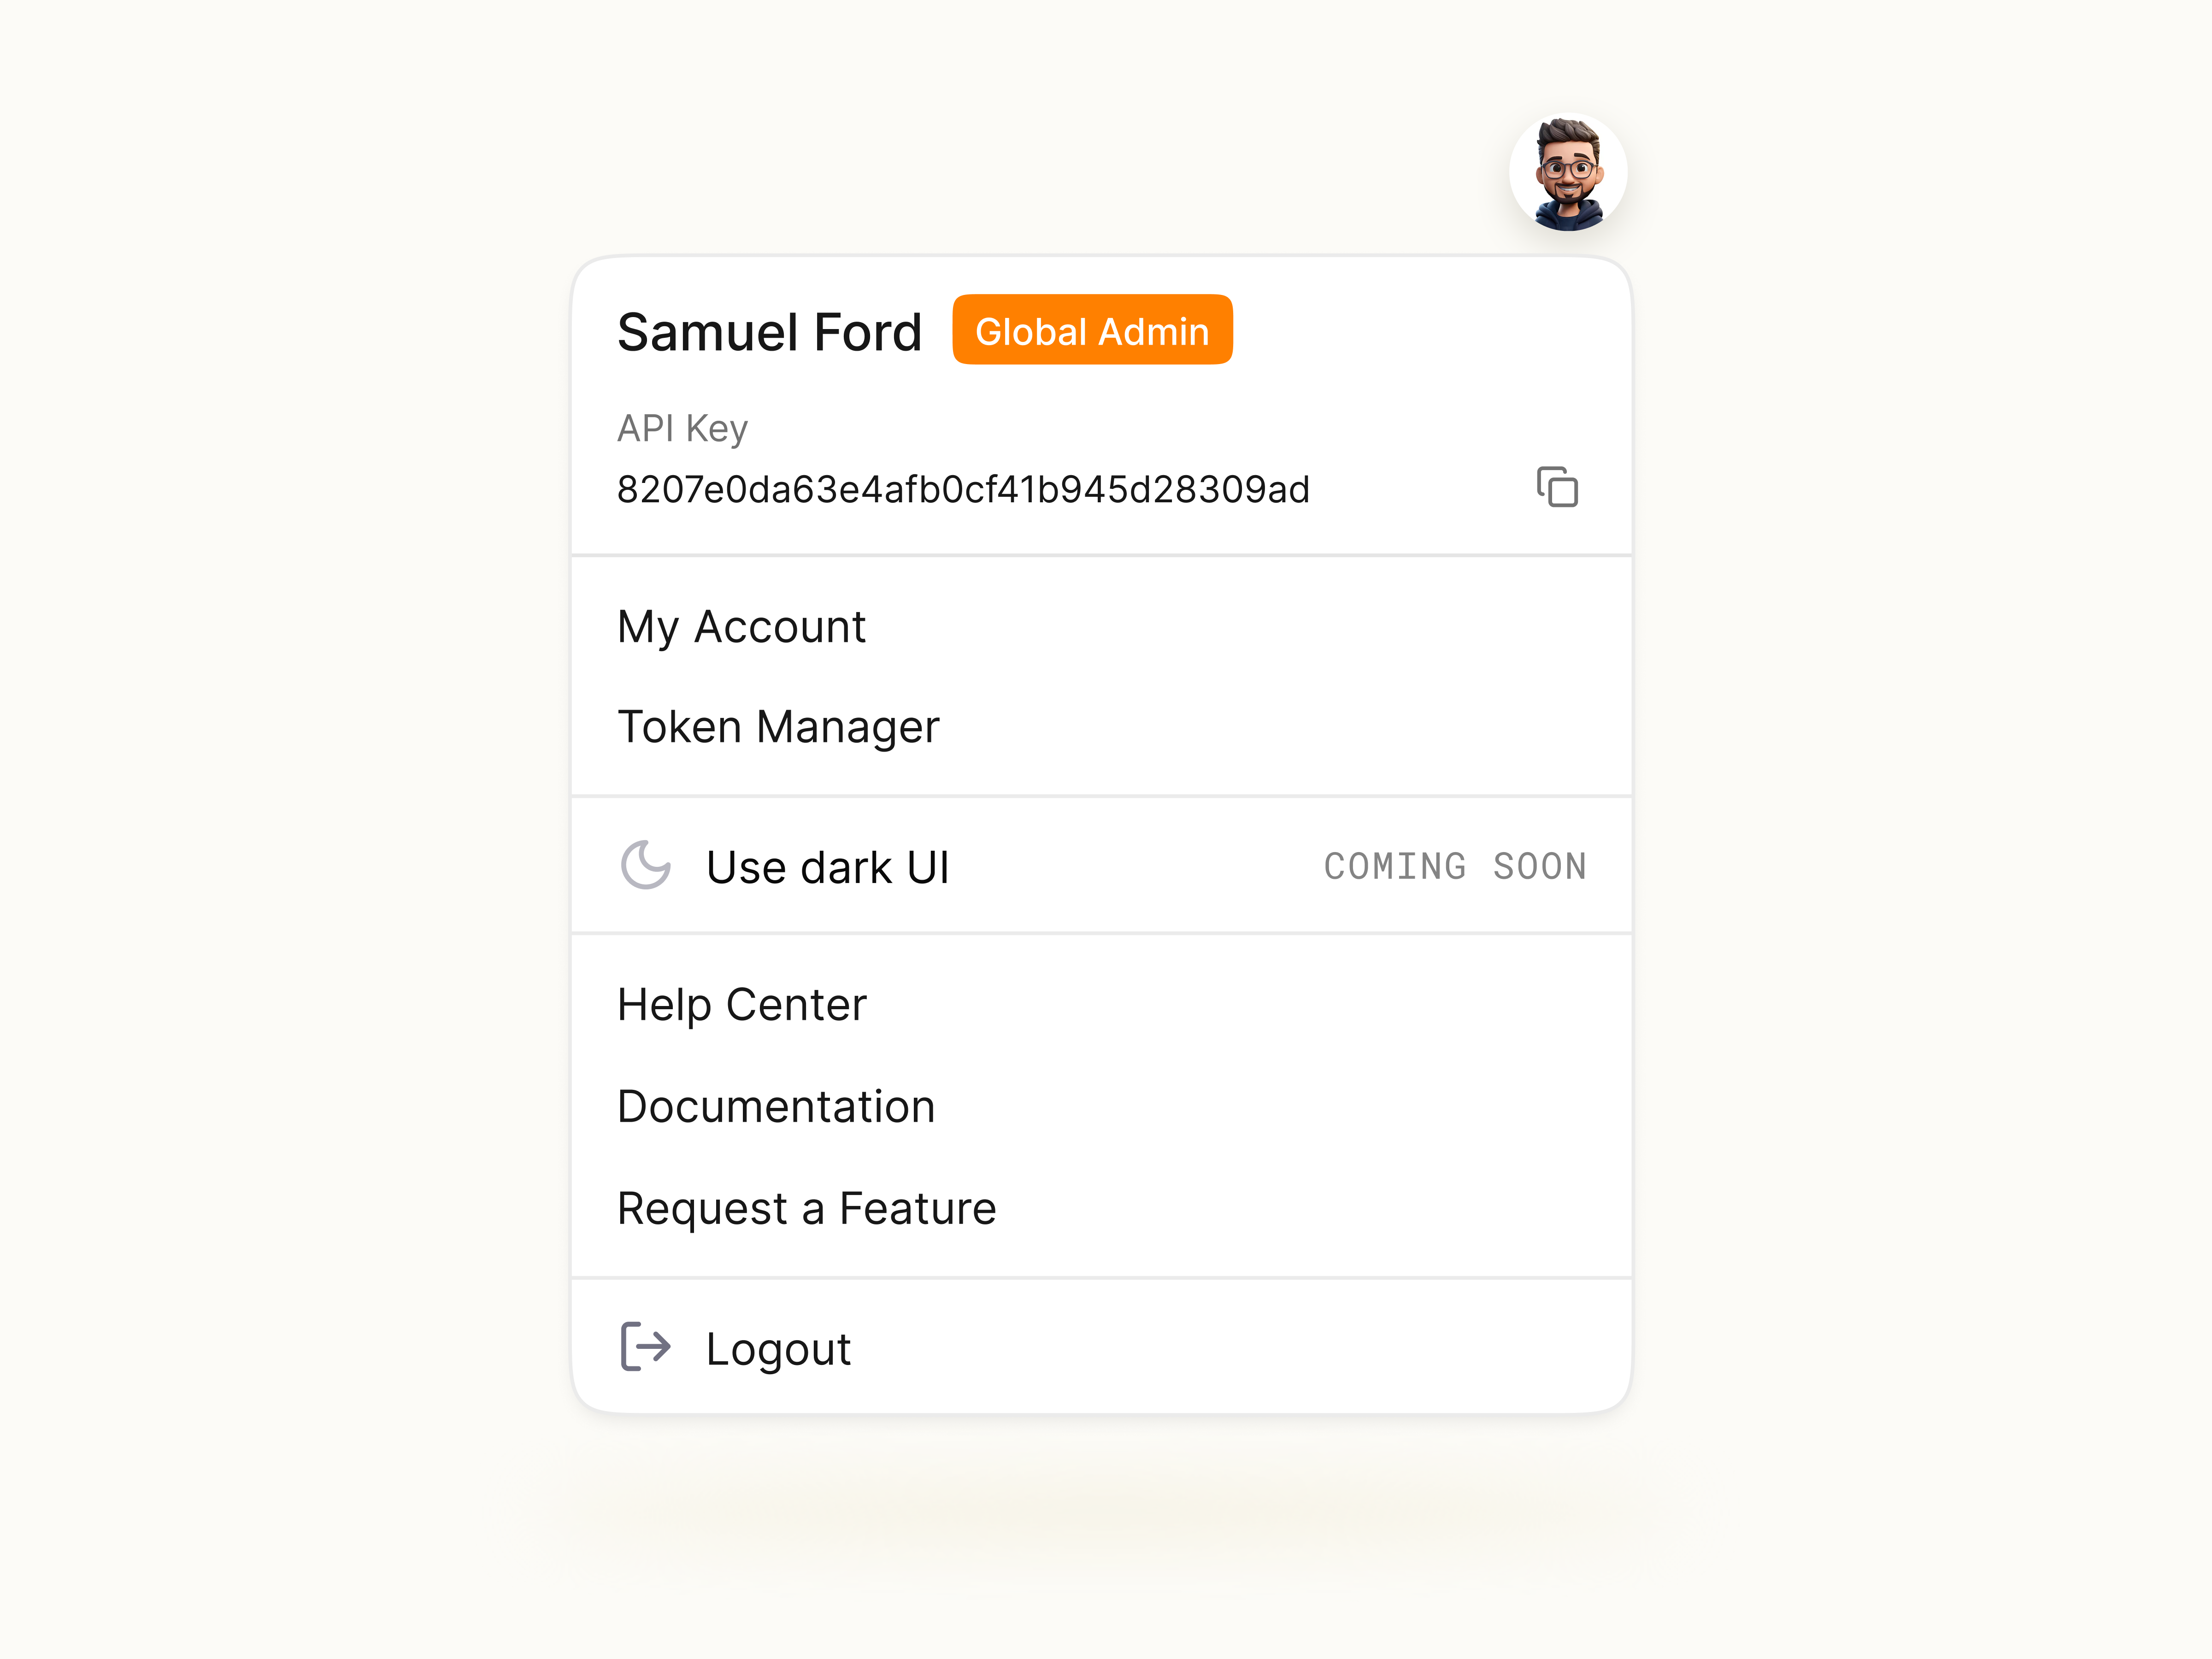Open the Documentation page

[776, 1106]
